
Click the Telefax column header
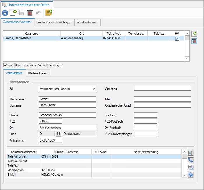pos(159,34)
